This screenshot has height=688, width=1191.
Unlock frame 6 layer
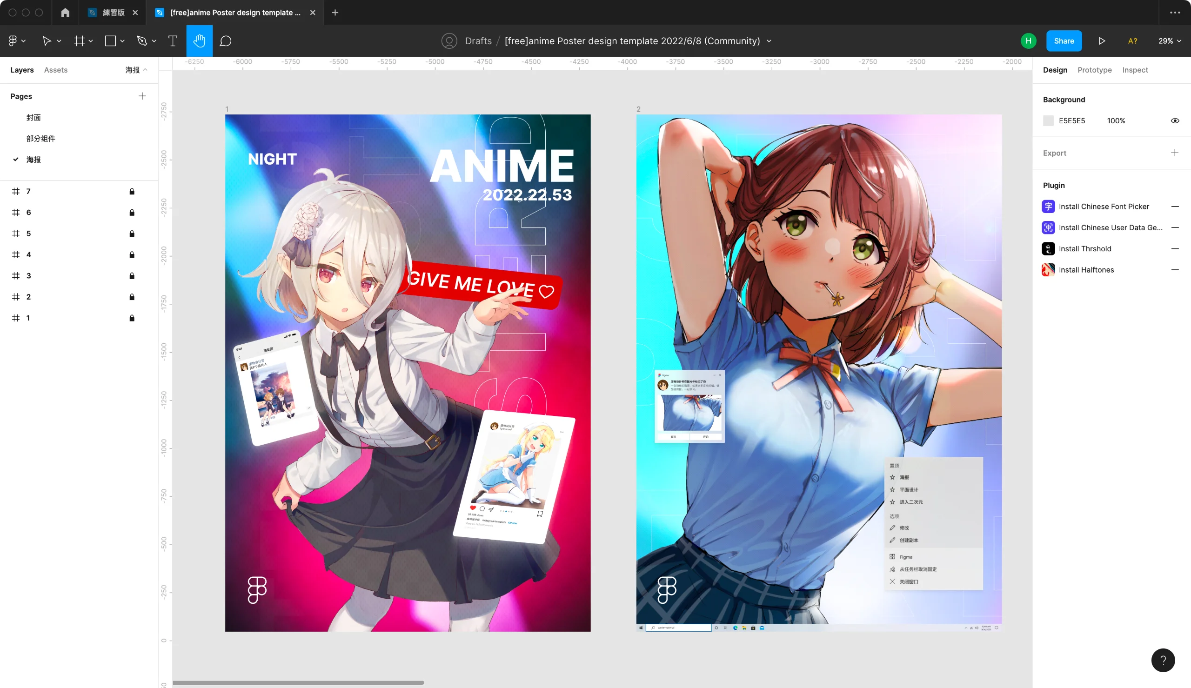(x=132, y=213)
